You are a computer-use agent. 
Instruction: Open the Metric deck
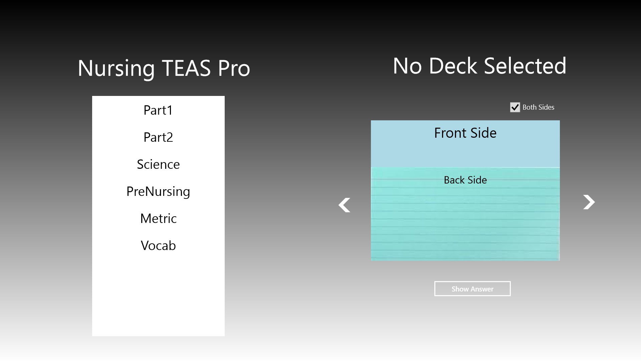[x=158, y=219]
